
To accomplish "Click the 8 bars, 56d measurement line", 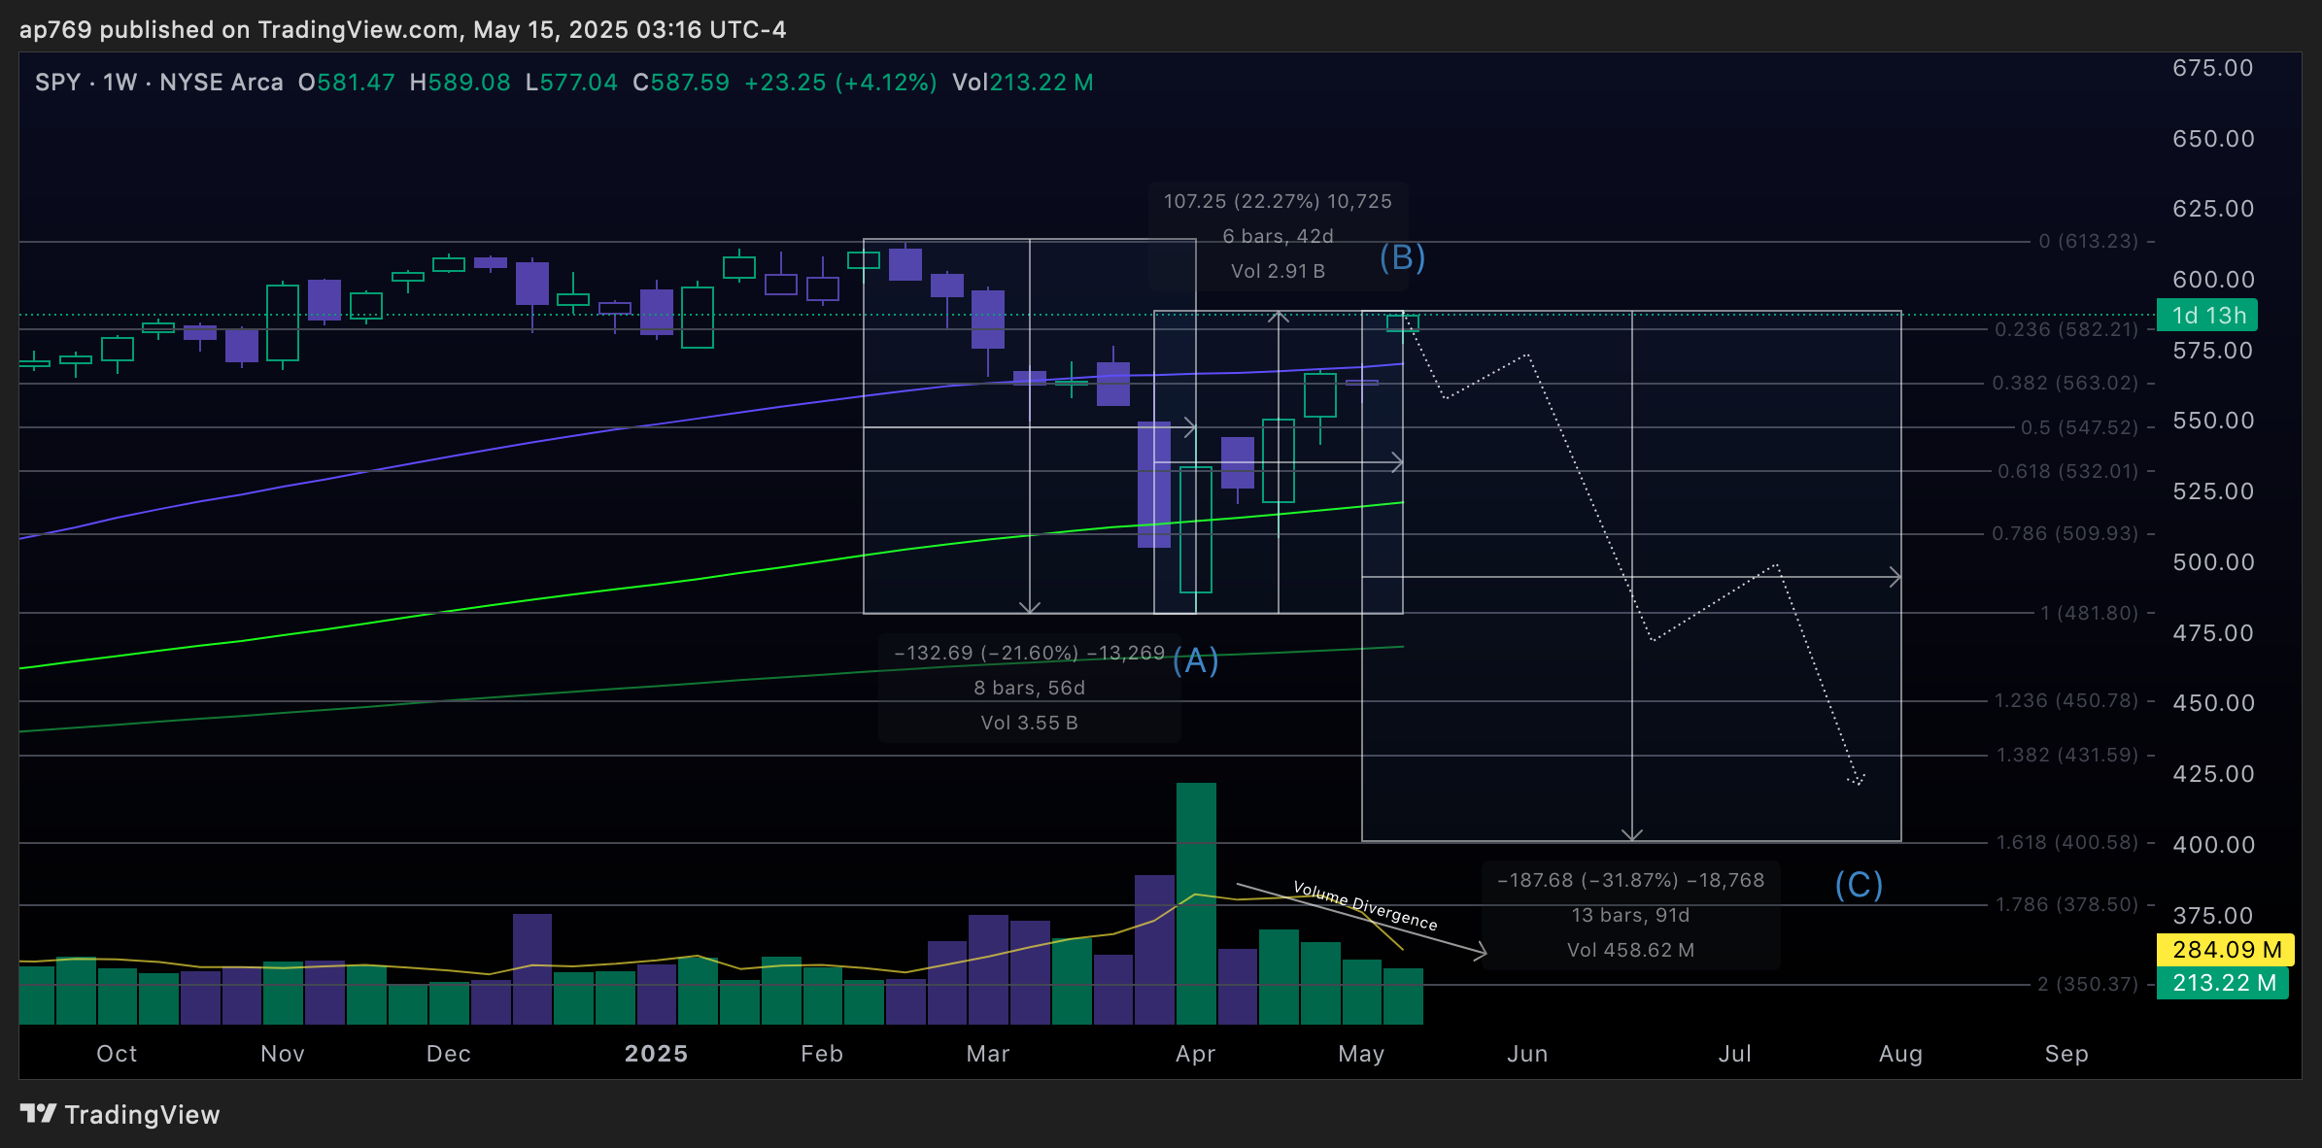I will pos(1029,688).
